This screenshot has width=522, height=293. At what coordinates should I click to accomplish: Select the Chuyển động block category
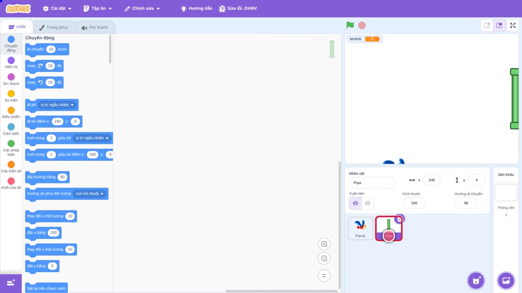coord(11,44)
